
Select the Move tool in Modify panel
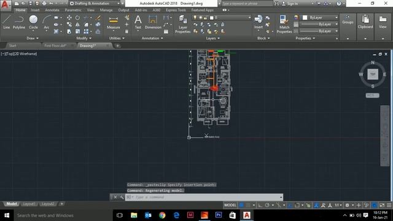(69, 18)
